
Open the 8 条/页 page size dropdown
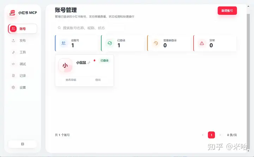coord(232,135)
